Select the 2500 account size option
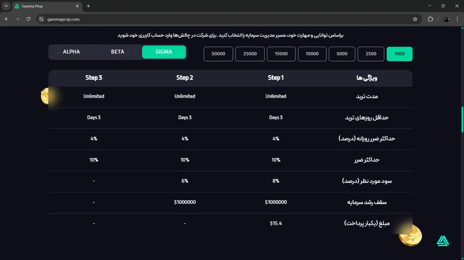The image size is (464, 260). tap(370, 54)
